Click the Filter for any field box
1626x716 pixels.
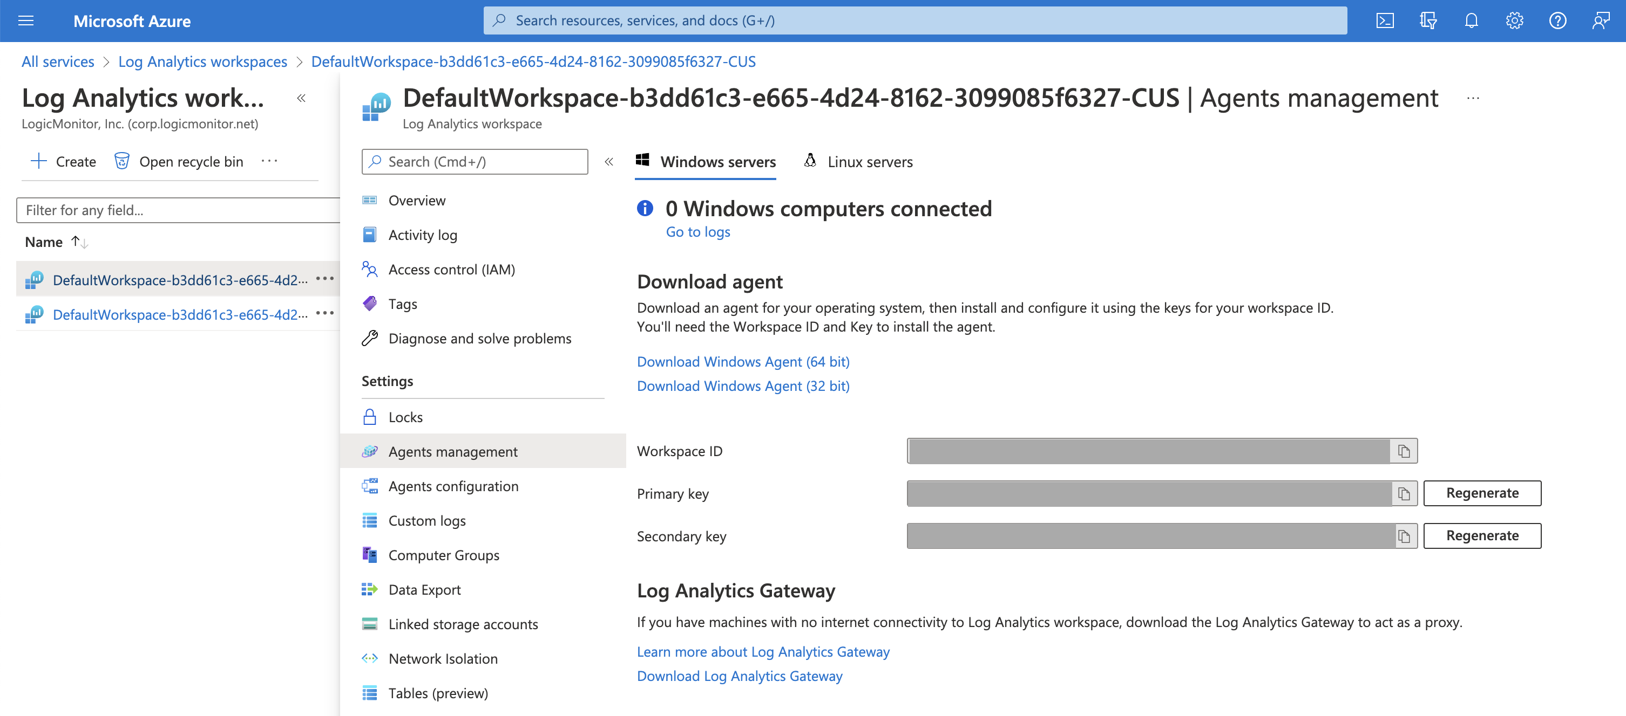click(x=178, y=210)
